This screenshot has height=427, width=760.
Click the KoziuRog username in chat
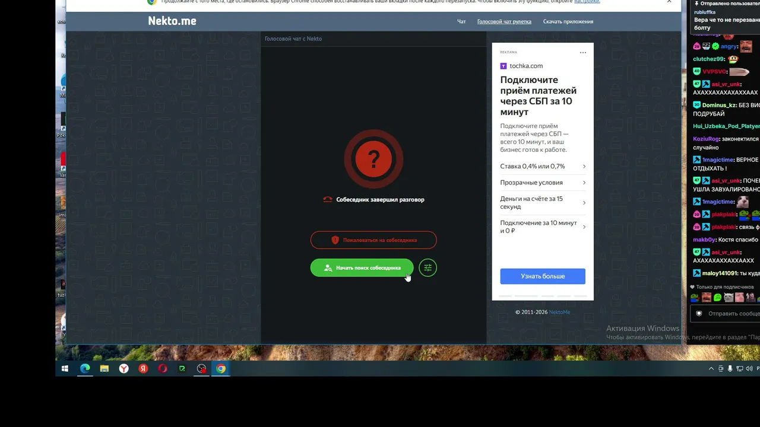pos(706,139)
